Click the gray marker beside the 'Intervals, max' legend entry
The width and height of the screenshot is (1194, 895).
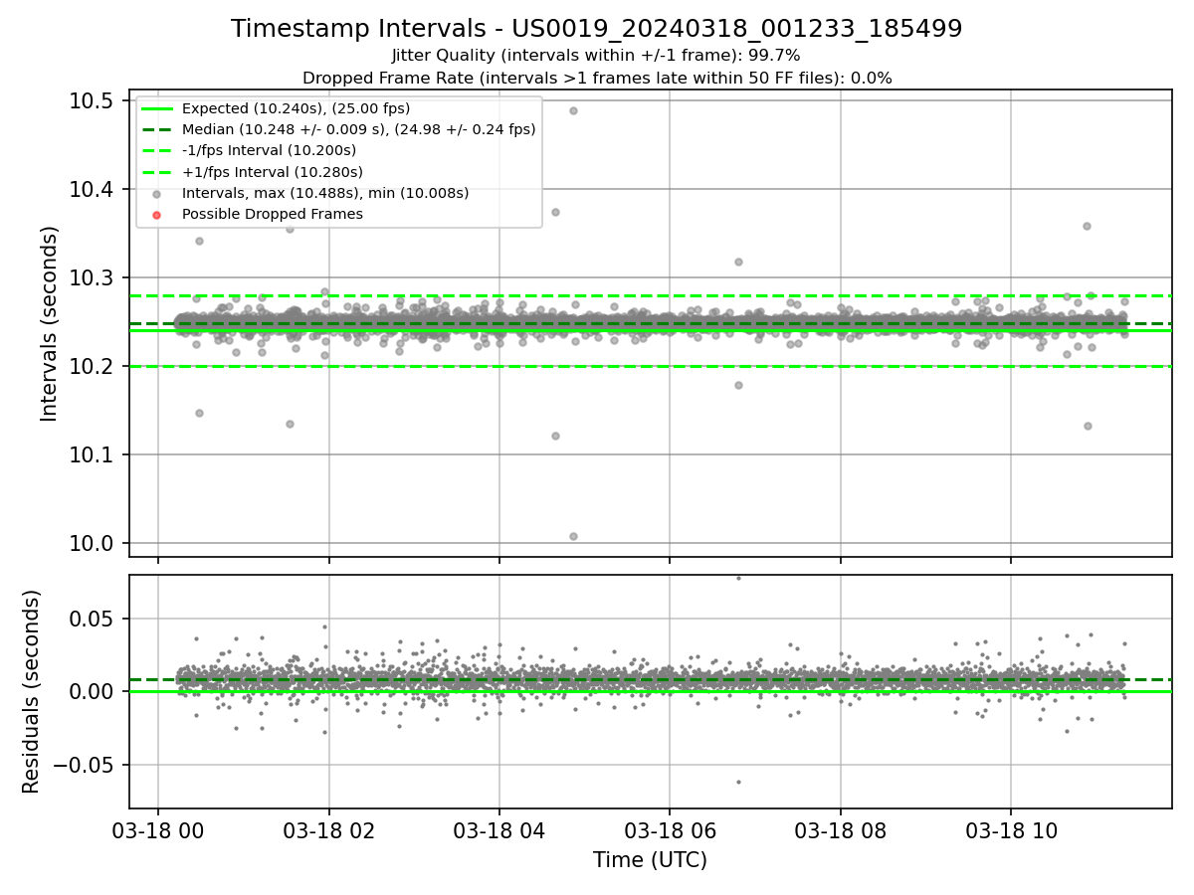(x=157, y=194)
